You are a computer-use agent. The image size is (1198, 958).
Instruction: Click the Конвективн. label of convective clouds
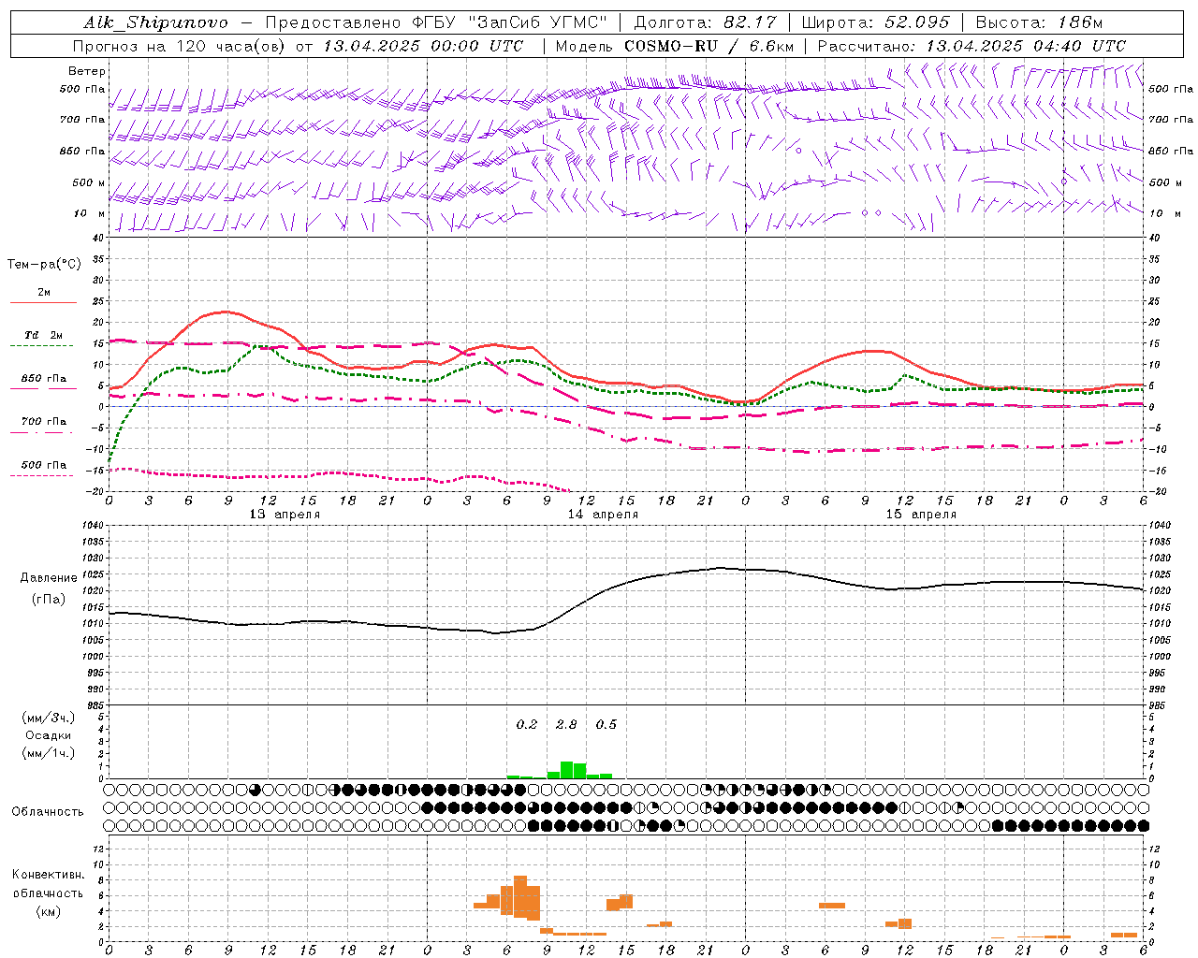pyautogui.click(x=48, y=875)
